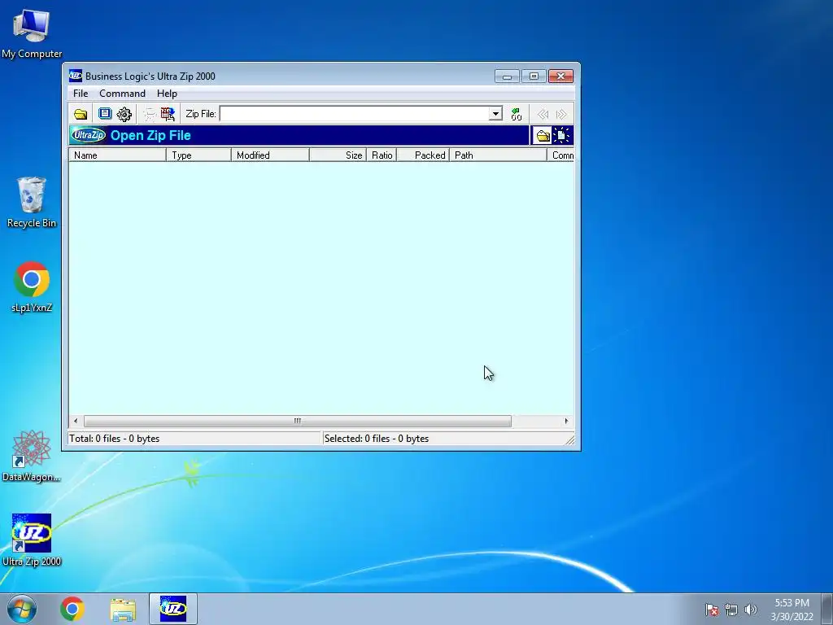Select the sLp1YxnZ Chrome desktop shortcut
Image resolution: width=833 pixels, height=625 pixels.
[x=32, y=286]
